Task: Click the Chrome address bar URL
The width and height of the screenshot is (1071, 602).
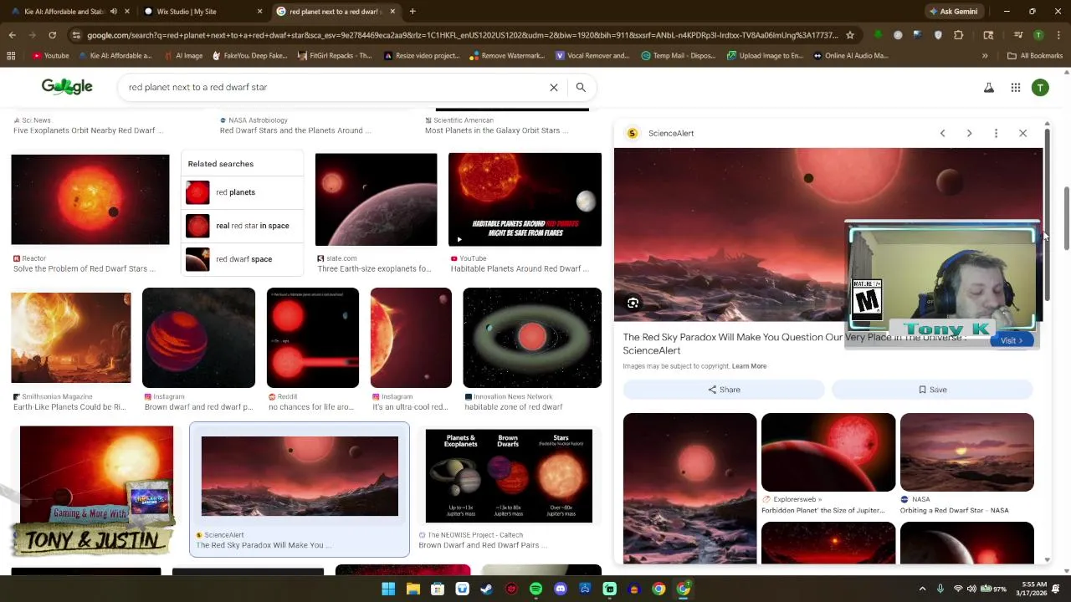Action: (x=462, y=35)
